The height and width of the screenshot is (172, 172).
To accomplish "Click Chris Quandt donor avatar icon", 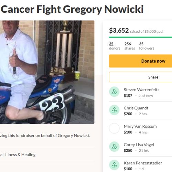I will [114, 110].
